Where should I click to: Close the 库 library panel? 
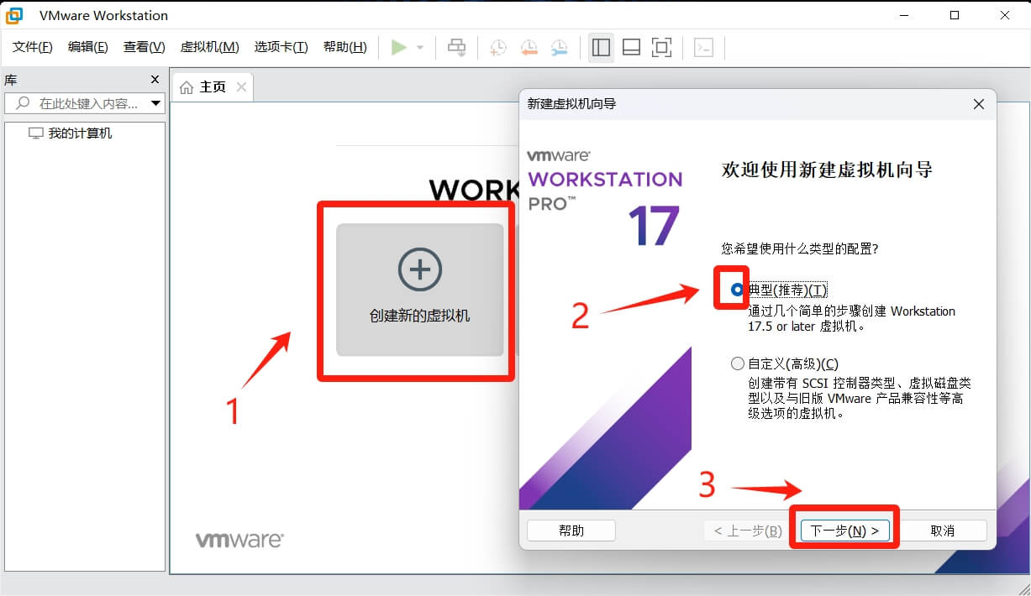click(x=155, y=80)
